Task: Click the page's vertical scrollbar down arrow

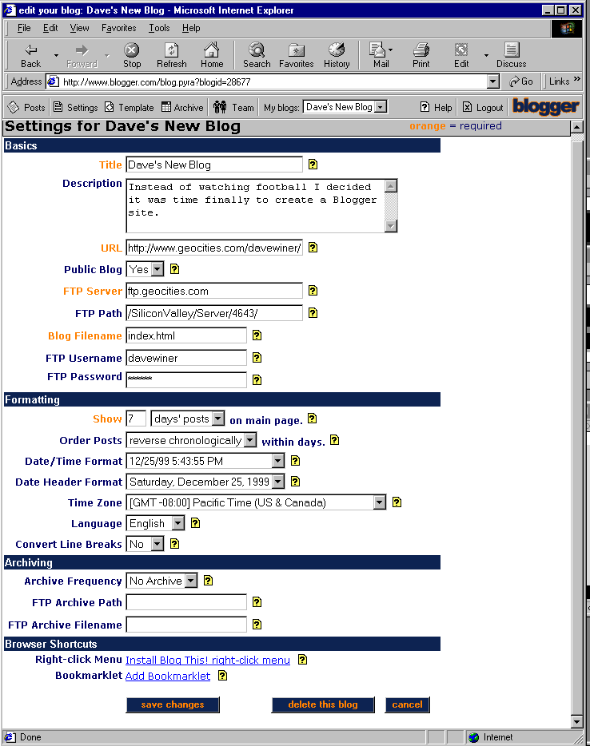Action: point(577,722)
